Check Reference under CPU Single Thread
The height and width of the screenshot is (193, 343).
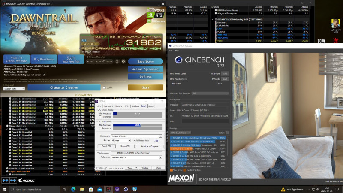tap(100, 117)
